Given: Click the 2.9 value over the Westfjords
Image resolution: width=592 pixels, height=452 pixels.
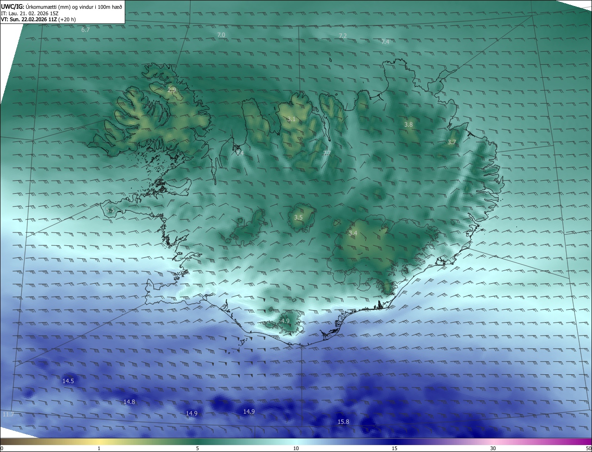Looking at the screenshot, I should pyautogui.click(x=172, y=90).
